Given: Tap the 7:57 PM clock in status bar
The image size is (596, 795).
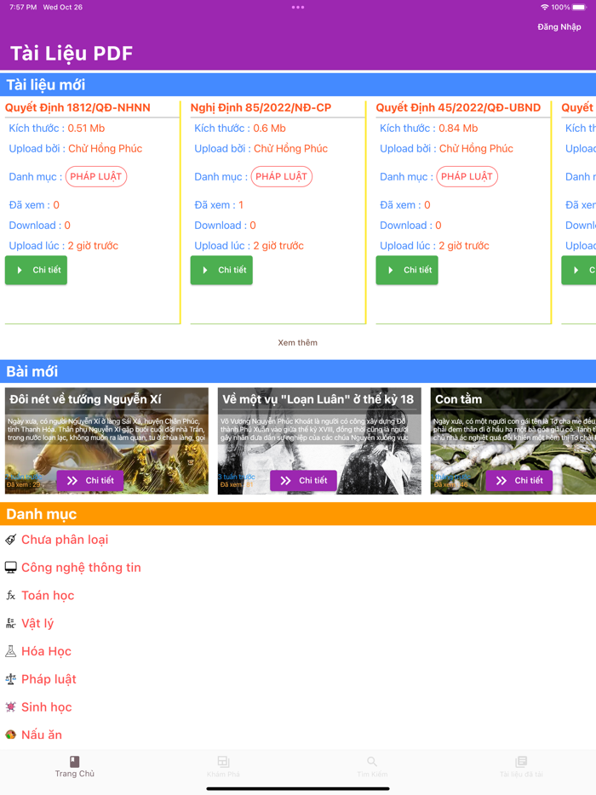Looking at the screenshot, I should click(23, 7).
